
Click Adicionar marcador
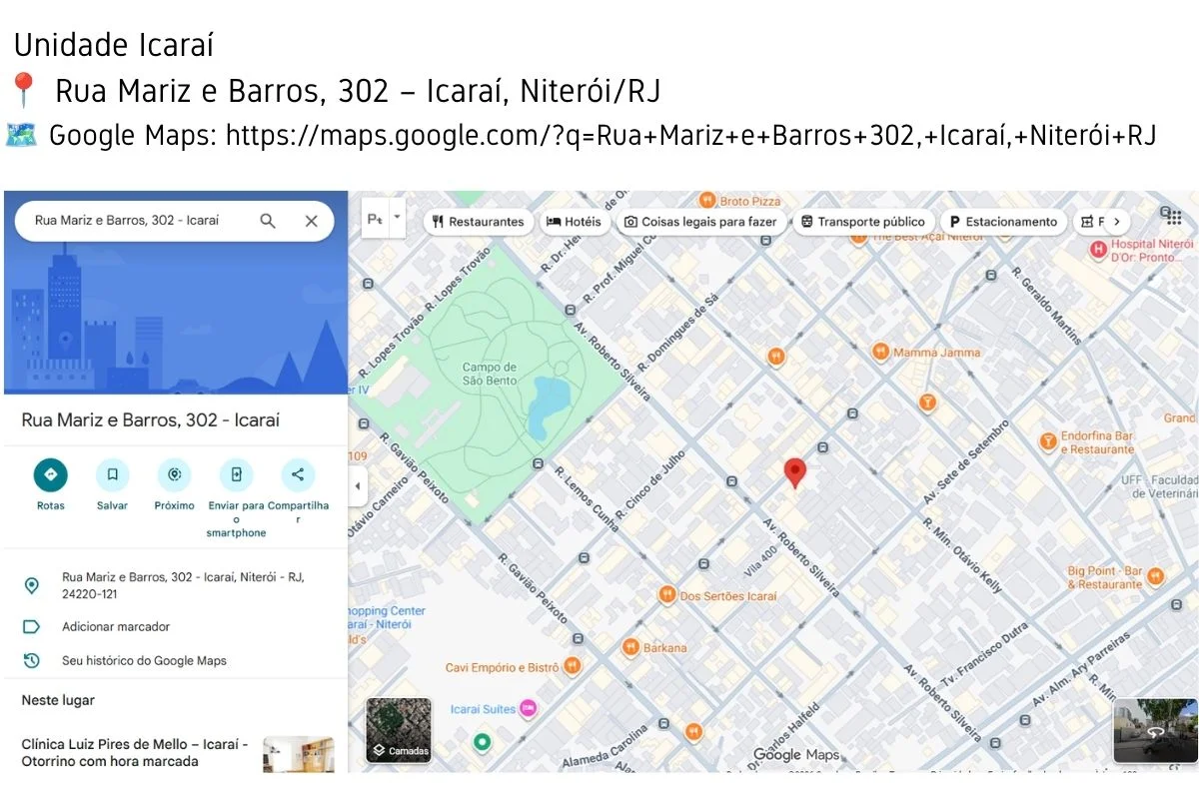(x=116, y=627)
